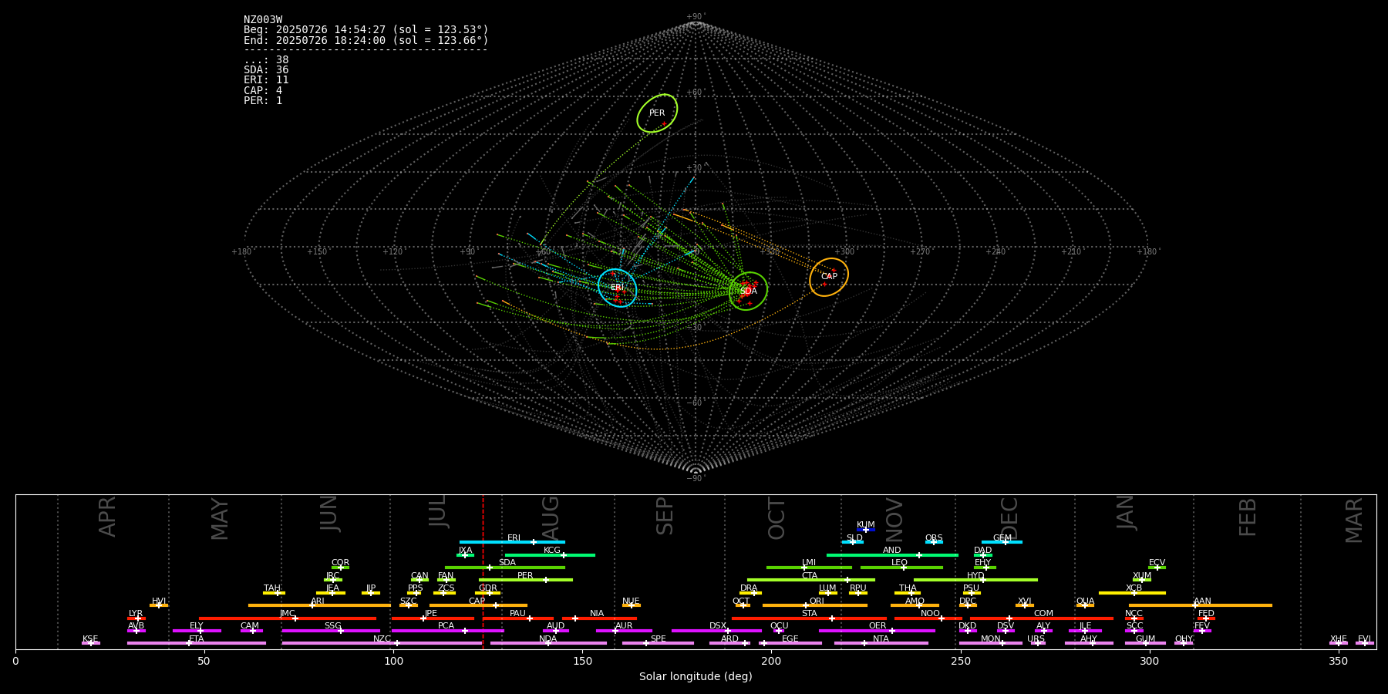This screenshot has height=694, width=1388.
Task: Click the −90 latitude label at bottom
Action: click(695, 479)
